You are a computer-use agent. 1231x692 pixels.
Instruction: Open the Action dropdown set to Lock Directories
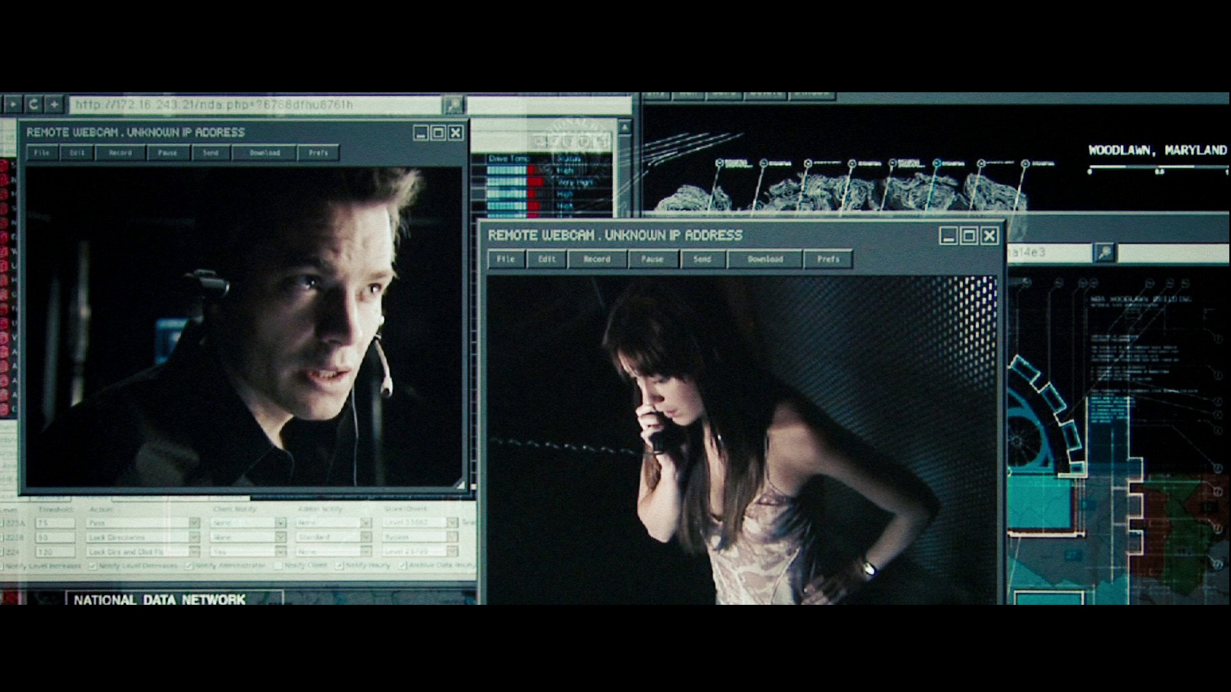click(143, 537)
